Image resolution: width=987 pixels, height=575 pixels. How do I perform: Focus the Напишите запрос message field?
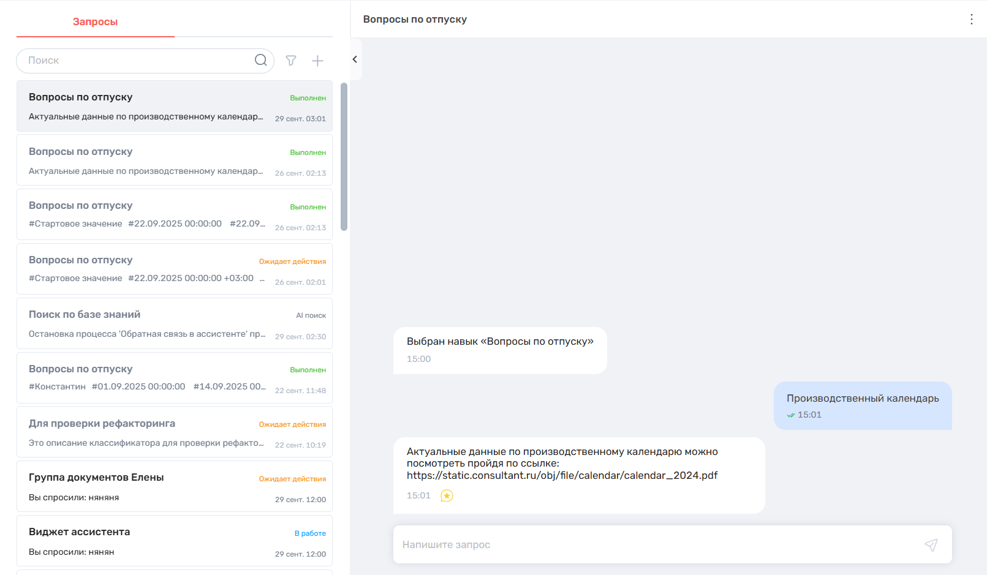pyautogui.click(x=656, y=544)
